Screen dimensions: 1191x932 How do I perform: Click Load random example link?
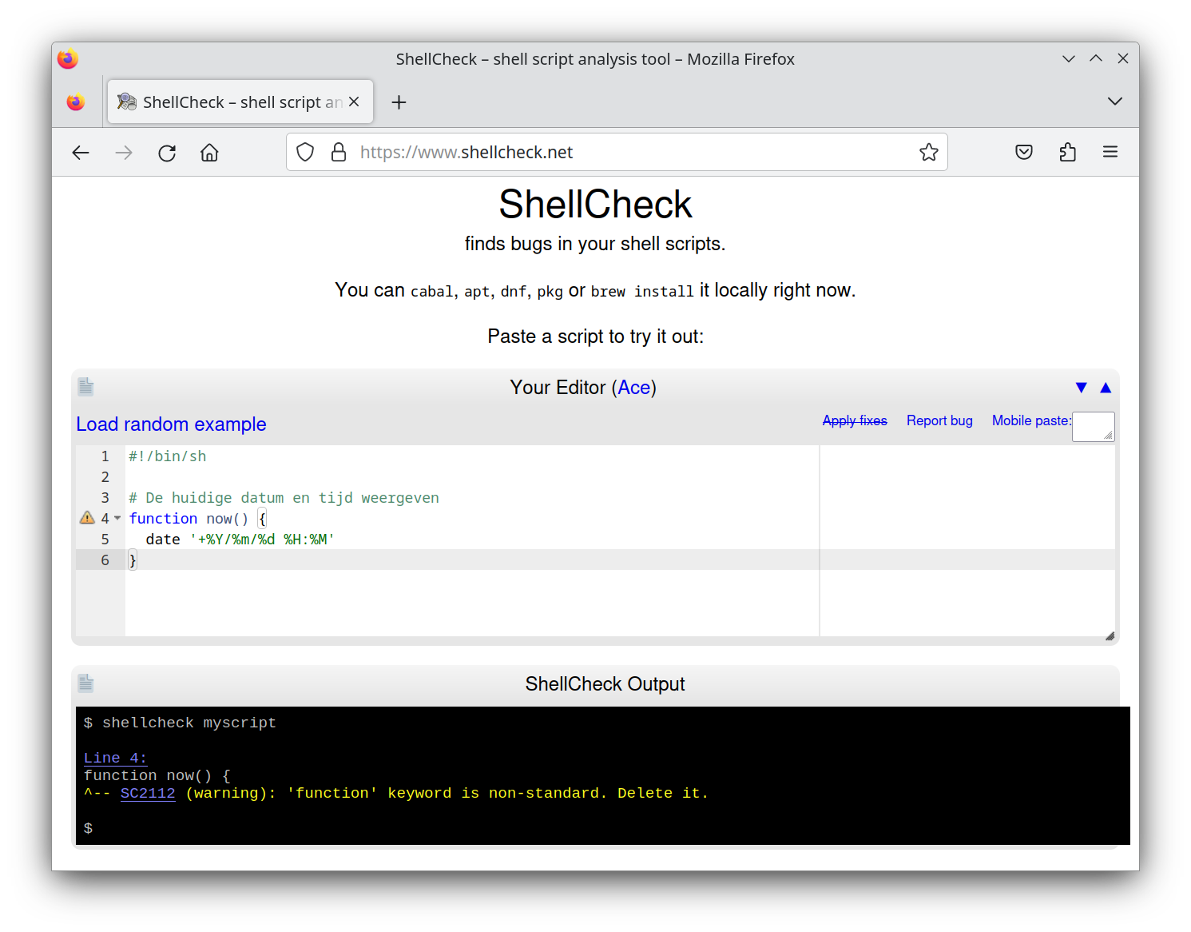coord(171,424)
